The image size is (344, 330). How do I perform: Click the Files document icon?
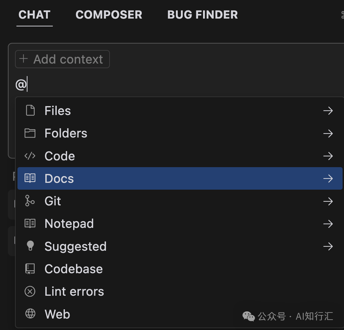30,110
